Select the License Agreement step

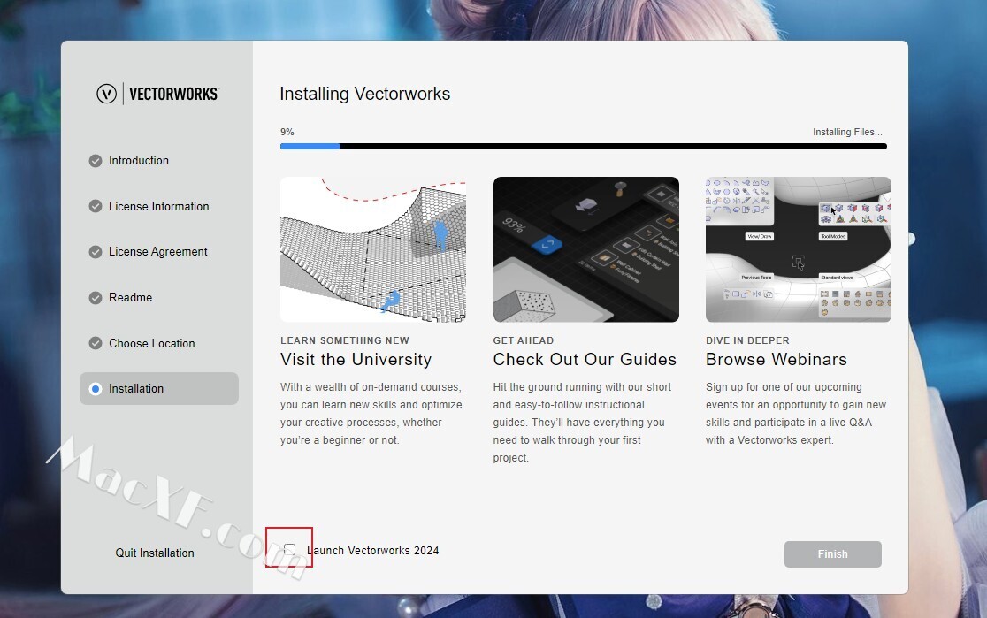pos(158,252)
